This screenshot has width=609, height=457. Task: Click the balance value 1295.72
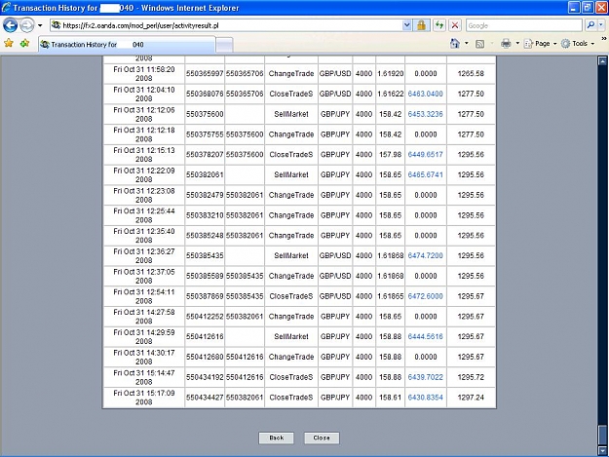(x=471, y=377)
